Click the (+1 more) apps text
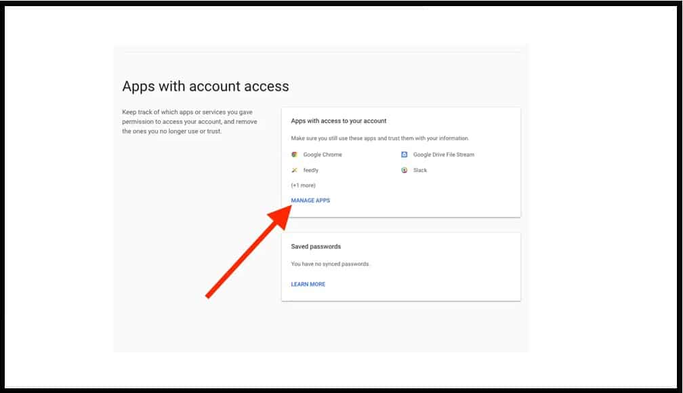This screenshot has width=683, height=393. [303, 185]
